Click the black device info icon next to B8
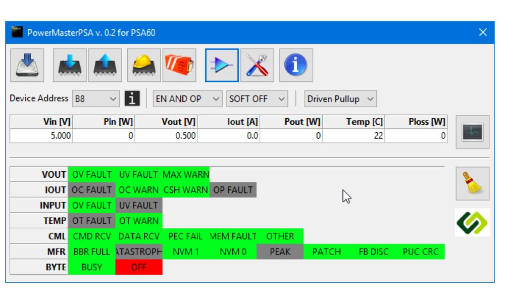 point(132,98)
